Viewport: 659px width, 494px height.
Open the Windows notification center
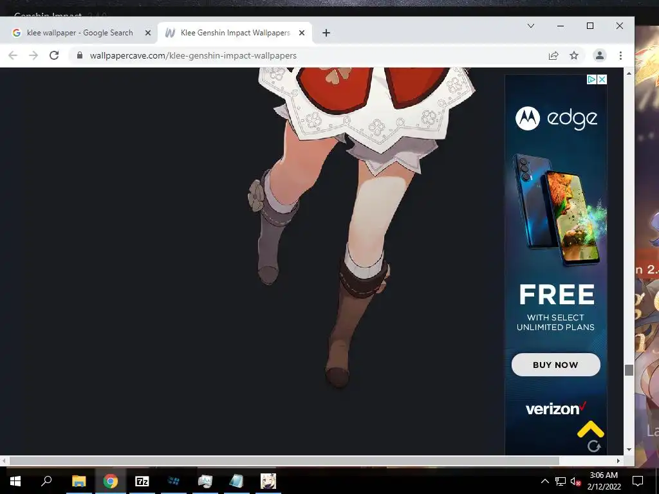[x=638, y=481]
